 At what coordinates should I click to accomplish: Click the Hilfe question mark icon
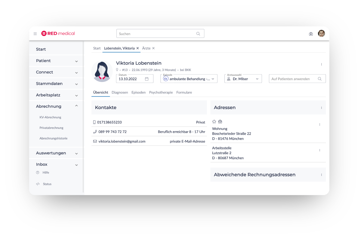click(38, 172)
